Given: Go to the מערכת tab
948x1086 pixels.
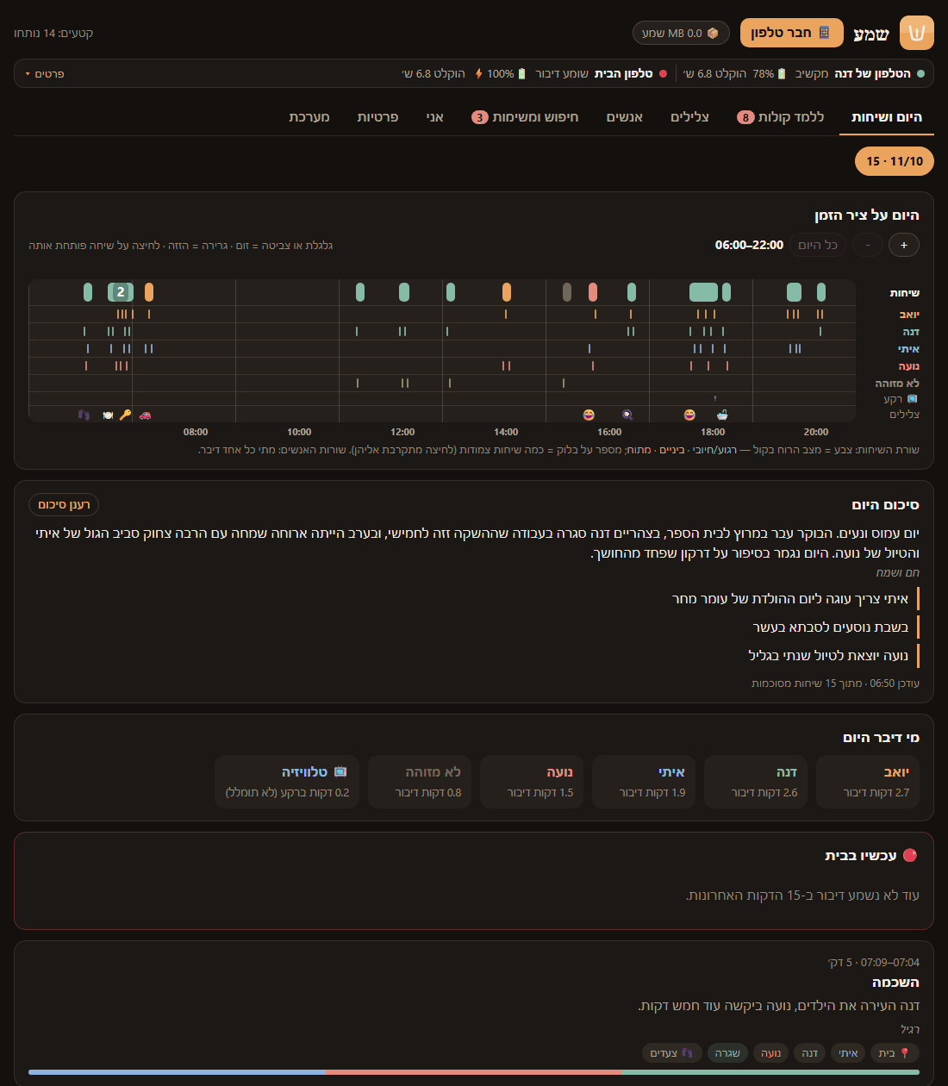Looking at the screenshot, I should click(309, 116).
